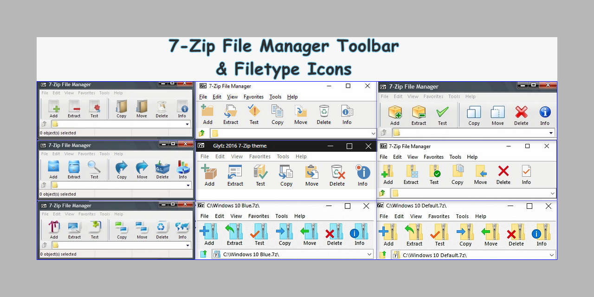Image resolution: width=594 pixels, height=297 pixels.
Task: Click the yellow cube Add icon with plus
Action: click(x=395, y=112)
